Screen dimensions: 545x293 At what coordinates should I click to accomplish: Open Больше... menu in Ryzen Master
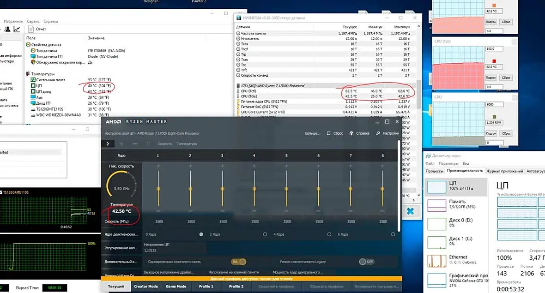pos(313,133)
